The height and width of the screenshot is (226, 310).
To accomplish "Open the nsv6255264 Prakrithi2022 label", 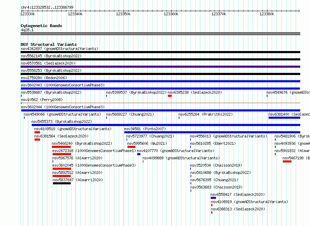I will click(206, 114).
